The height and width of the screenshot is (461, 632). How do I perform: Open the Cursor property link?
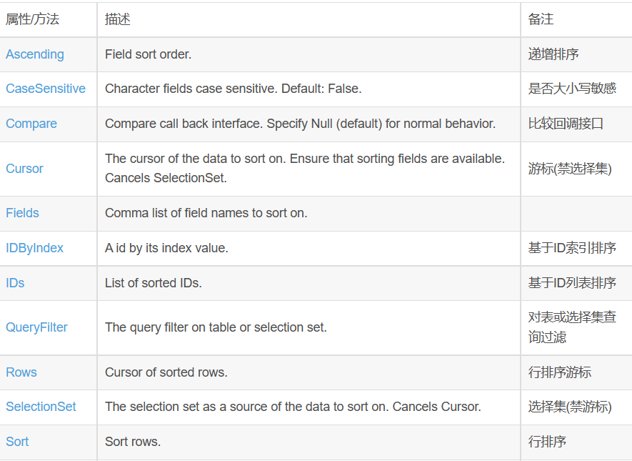click(x=24, y=168)
